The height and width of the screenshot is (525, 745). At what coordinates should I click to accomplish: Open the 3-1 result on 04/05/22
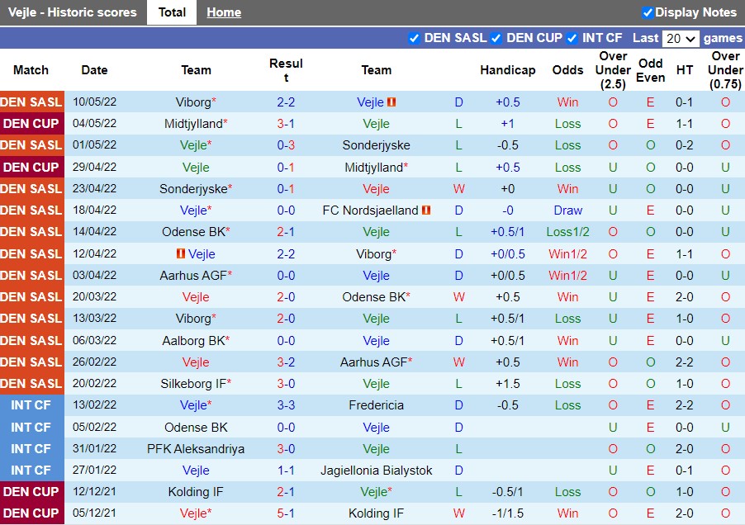coord(286,124)
